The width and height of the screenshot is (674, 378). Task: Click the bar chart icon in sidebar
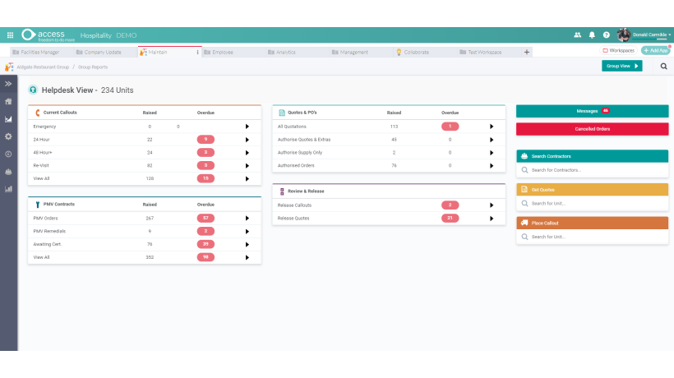(x=8, y=188)
